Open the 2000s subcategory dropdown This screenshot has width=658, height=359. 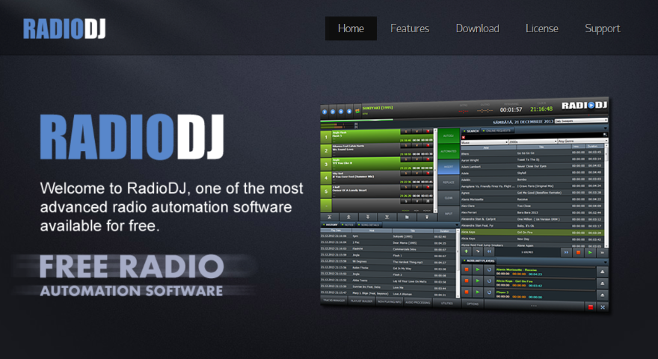[x=533, y=142]
